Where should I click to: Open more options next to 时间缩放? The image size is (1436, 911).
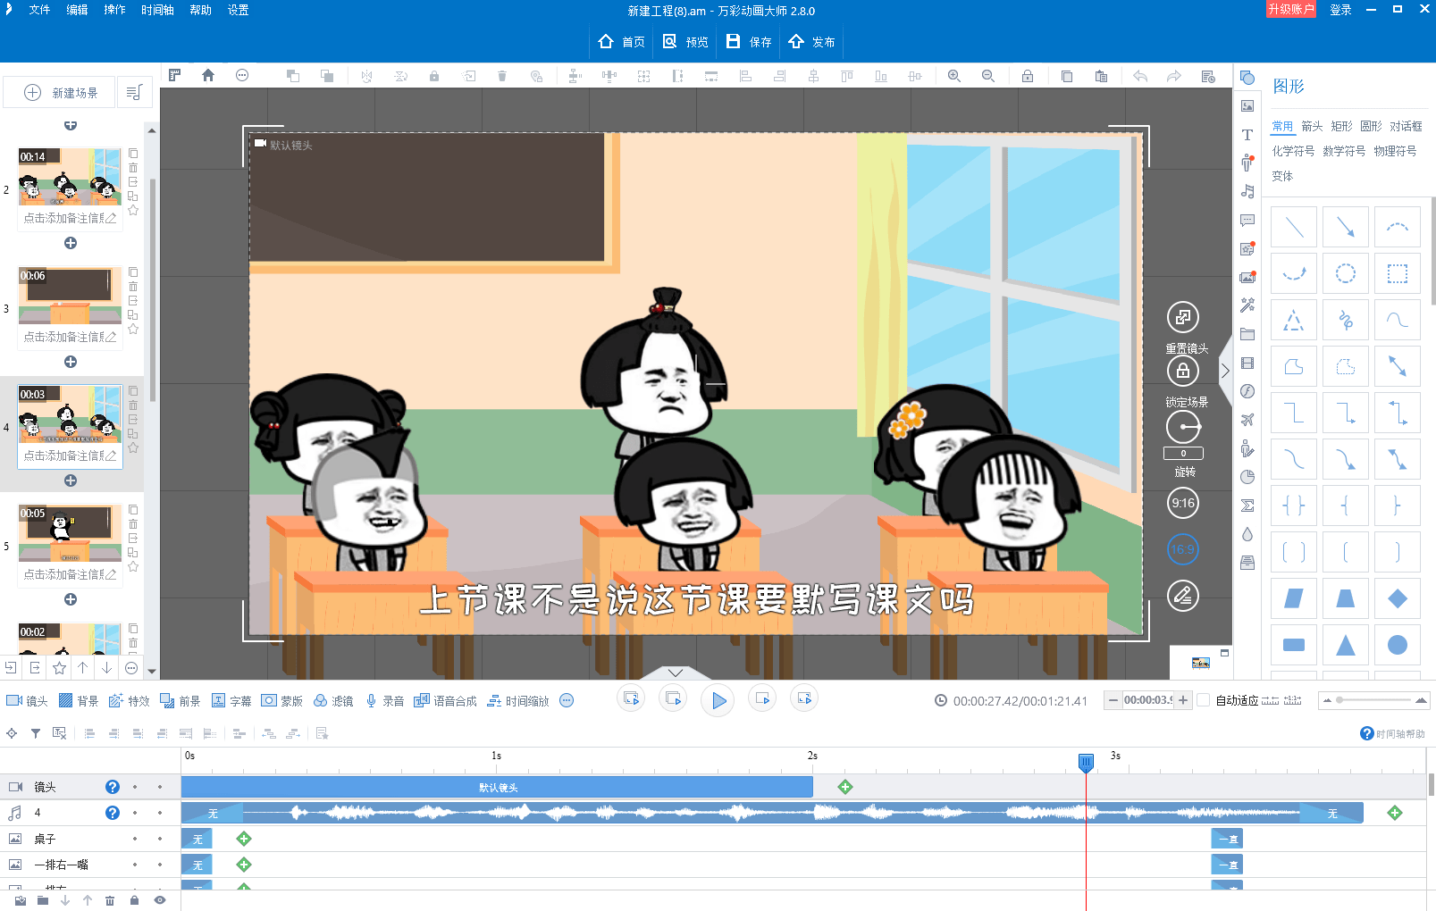(567, 701)
